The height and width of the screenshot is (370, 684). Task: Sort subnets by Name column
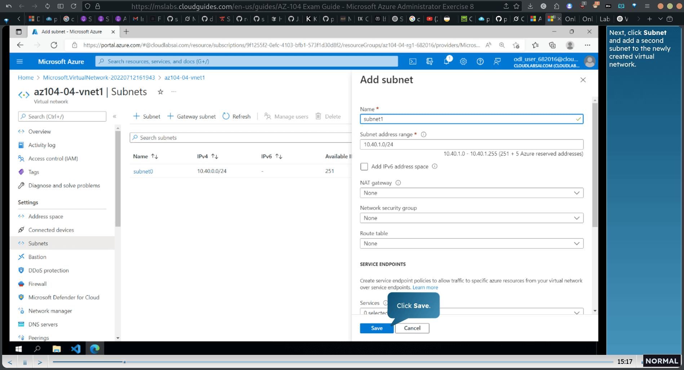(x=146, y=156)
